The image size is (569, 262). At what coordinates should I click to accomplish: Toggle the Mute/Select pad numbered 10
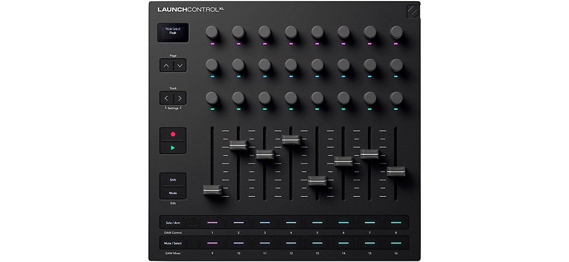click(x=238, y=243)
